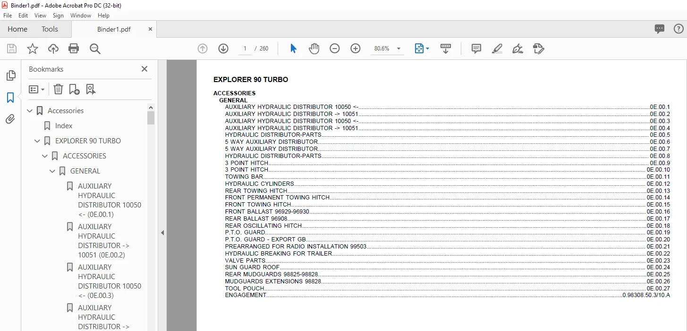Click the scrolling mode keyboard icon
The height and width of the screenshot is (331, 687).
click(446, 49)
